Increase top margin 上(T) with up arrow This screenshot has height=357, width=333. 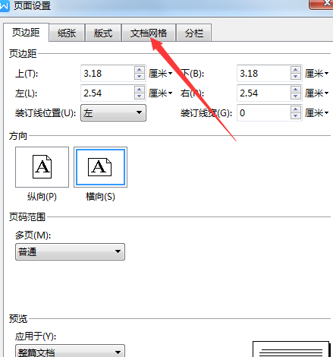140,70
